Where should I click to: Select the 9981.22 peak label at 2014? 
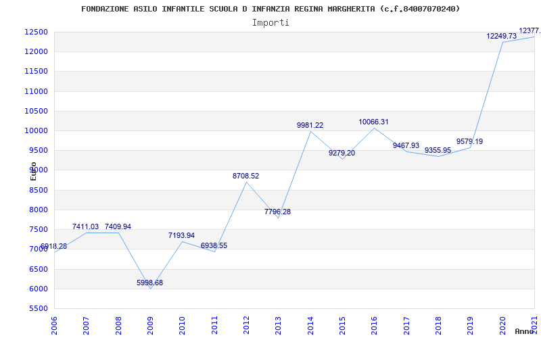click(310, 125)
